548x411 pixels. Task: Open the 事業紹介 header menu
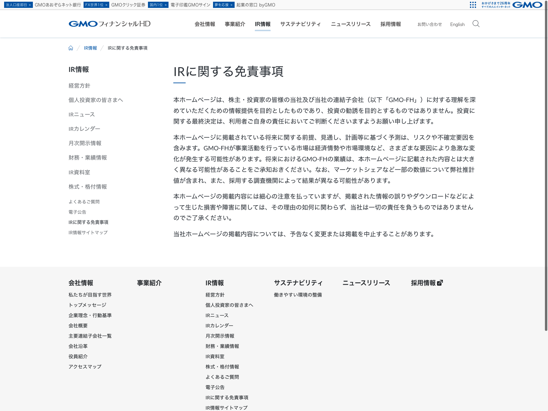click(x=235, y=24)
